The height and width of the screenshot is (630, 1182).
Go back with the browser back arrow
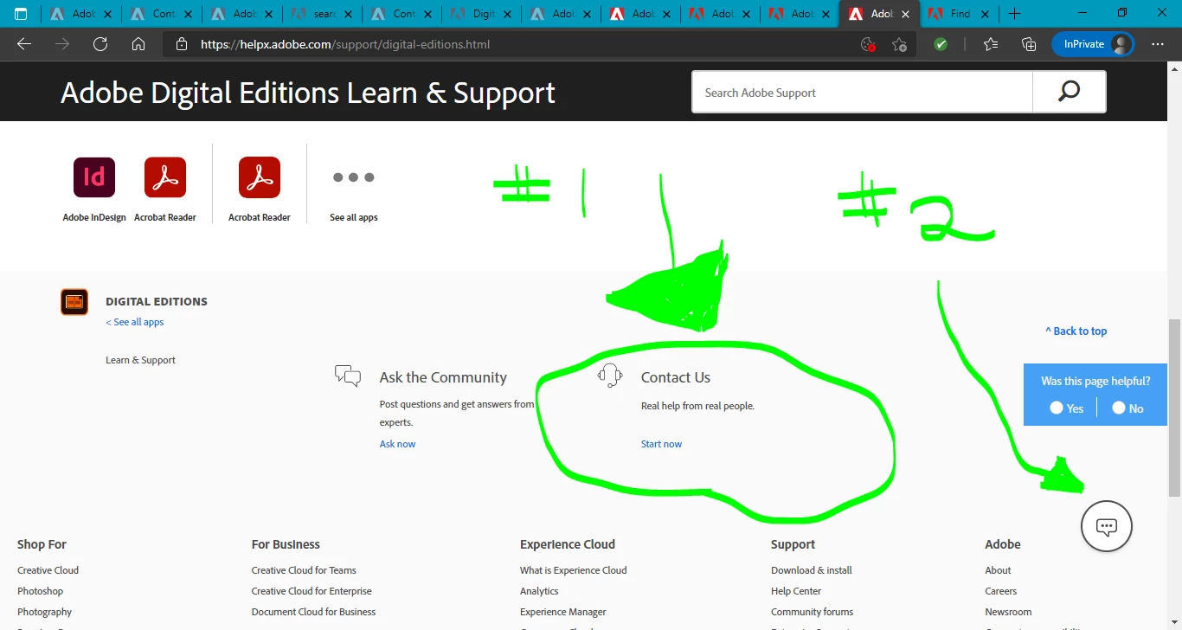[24, 44]
